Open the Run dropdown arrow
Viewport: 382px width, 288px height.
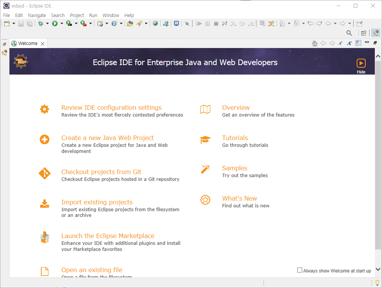62,23
